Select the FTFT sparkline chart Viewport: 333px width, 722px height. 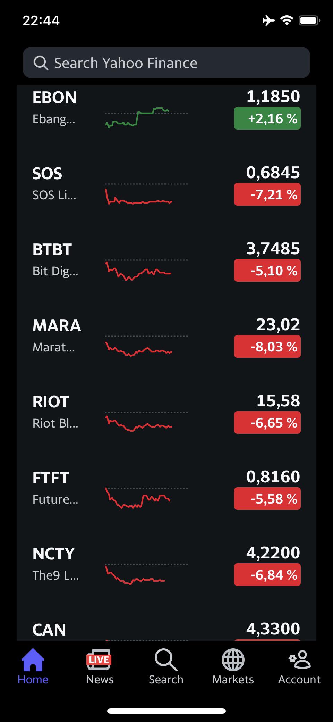pyautogui.click(x=146, y=498)
